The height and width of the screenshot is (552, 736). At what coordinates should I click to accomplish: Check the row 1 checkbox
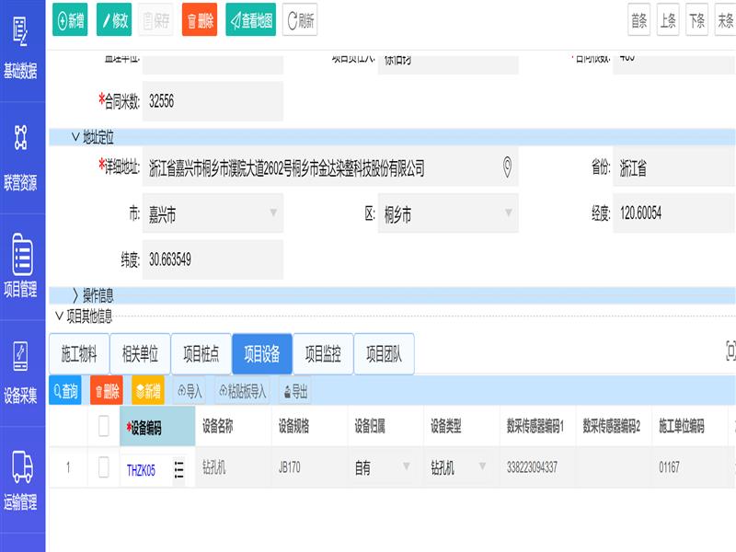(104, 468)
